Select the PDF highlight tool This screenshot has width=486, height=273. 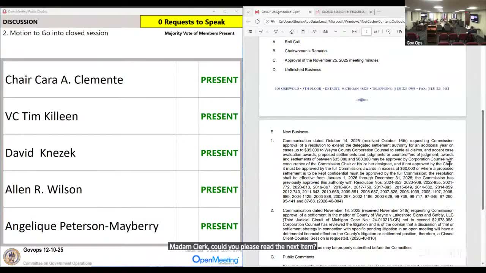[x=260, y=31]
